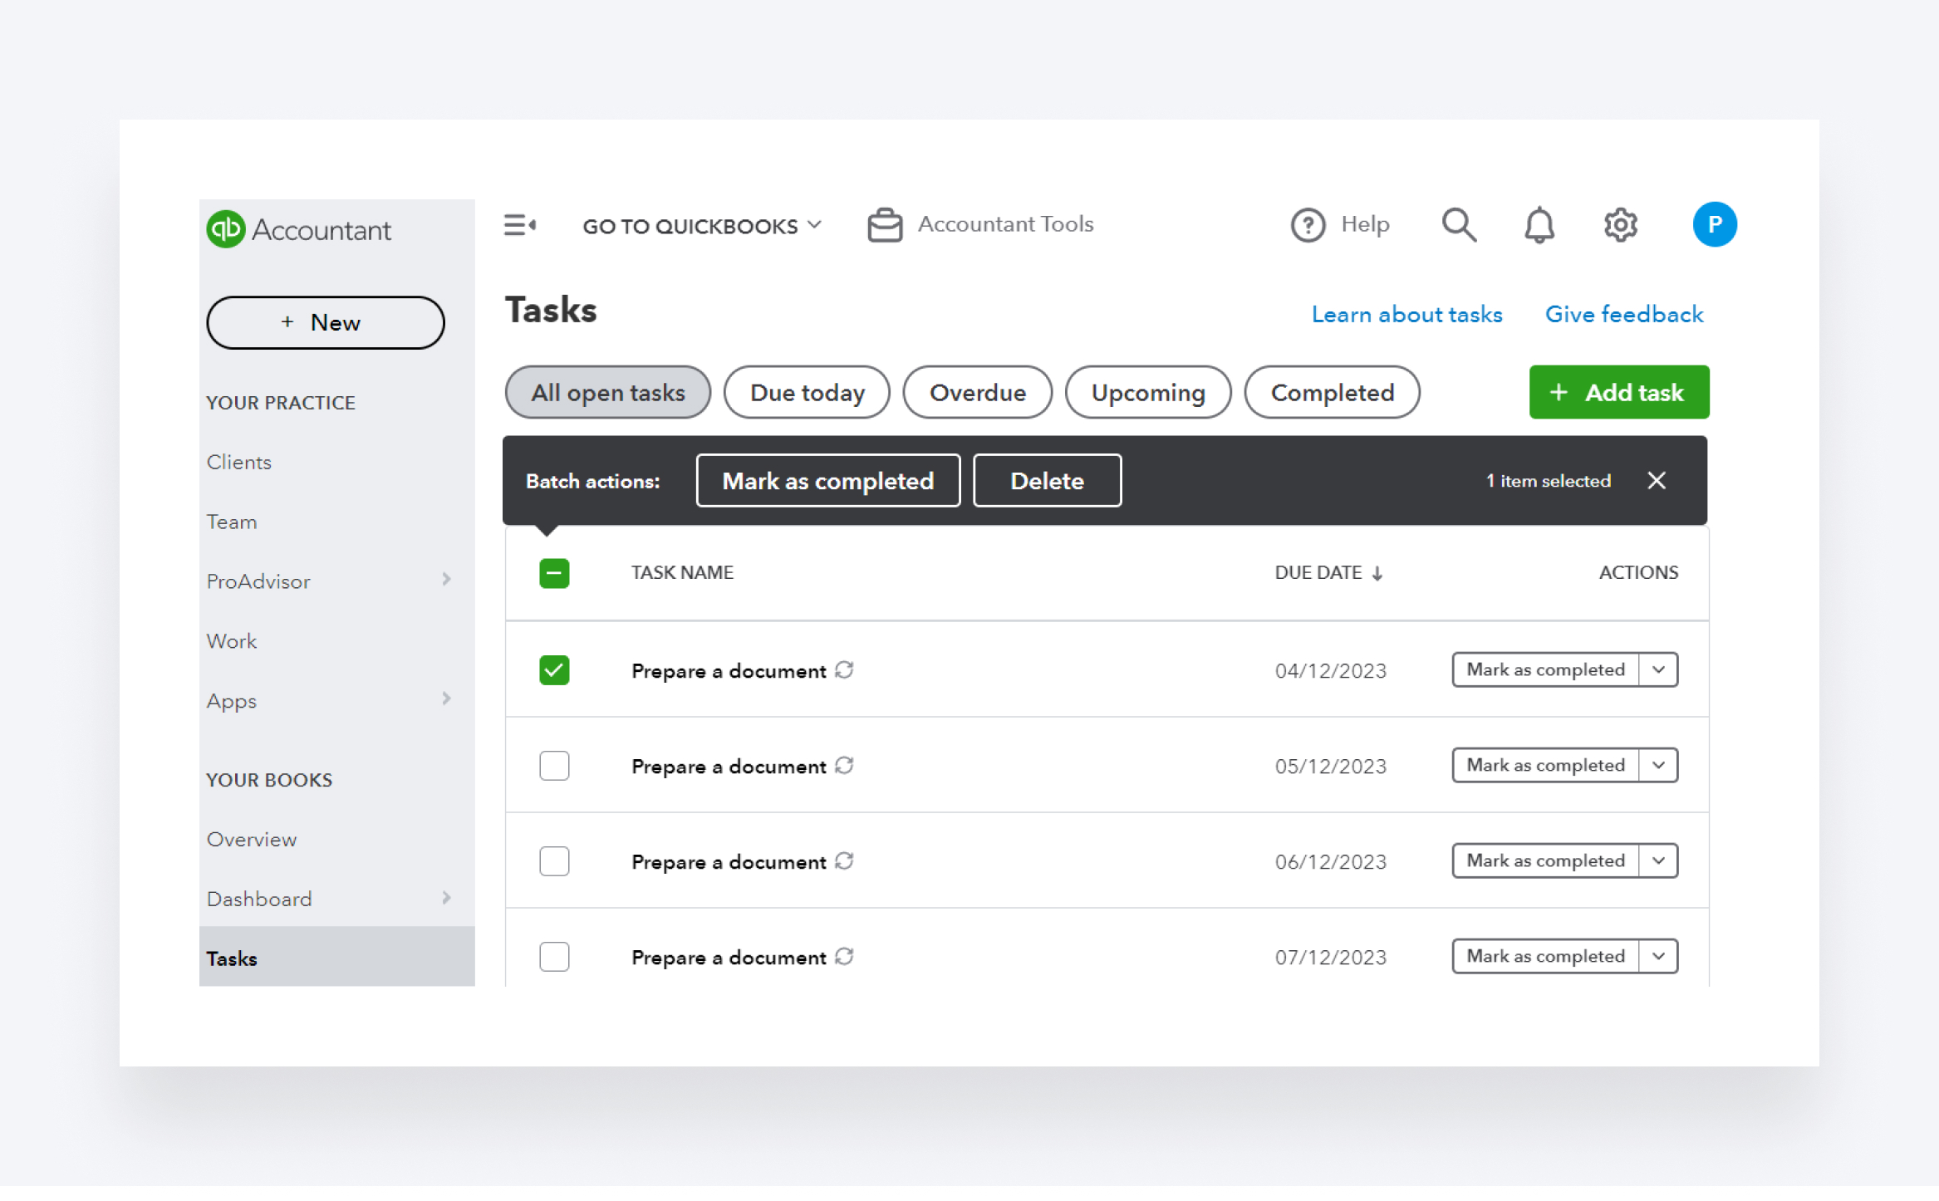This screenshot has width=1939, height=1201.
Task: Open the settings gear menu
Action: tap(1619, 224)
